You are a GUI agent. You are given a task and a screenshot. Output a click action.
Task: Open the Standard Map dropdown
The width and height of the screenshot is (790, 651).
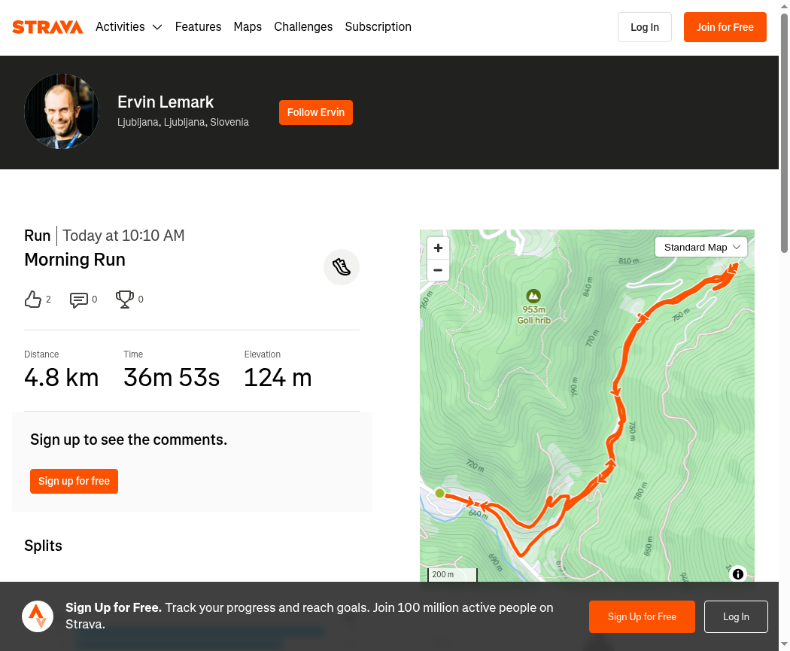pyautogui.click(x=700, y=248)
